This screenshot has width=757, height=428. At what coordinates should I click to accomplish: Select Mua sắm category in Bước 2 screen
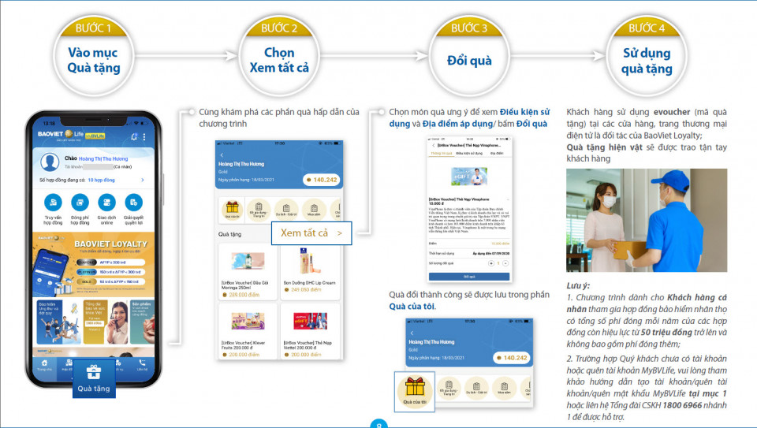[x=314, y=209]
